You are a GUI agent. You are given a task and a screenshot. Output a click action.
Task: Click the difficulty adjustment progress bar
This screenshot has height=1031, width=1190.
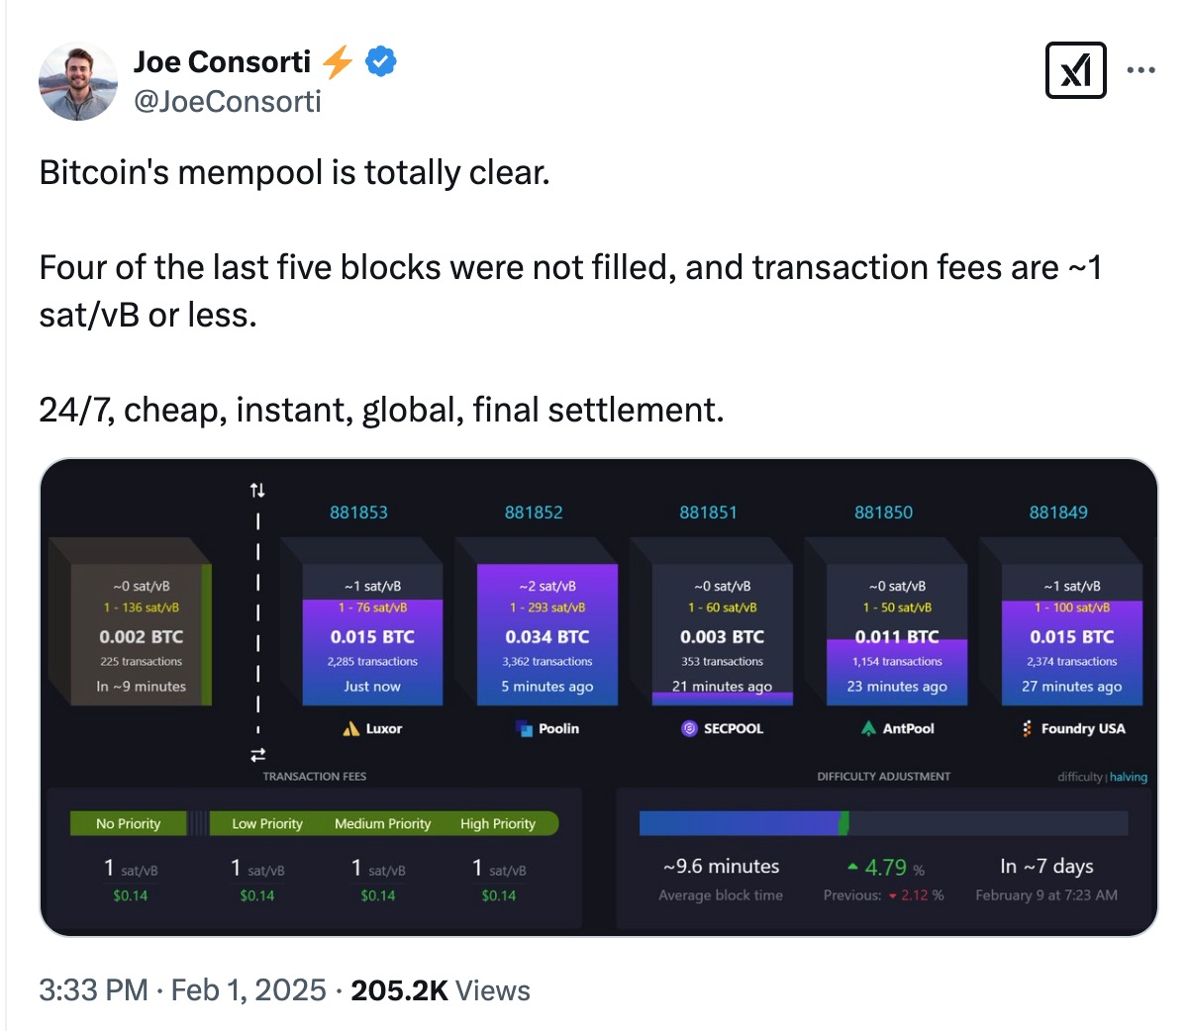point(884,822)
